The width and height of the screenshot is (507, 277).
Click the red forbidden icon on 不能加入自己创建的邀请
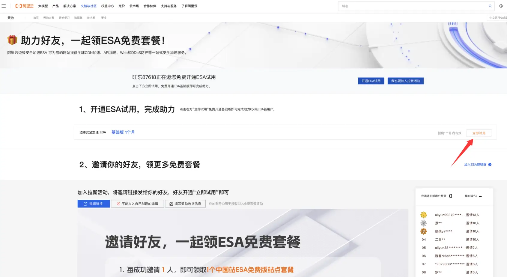[118, 204]
